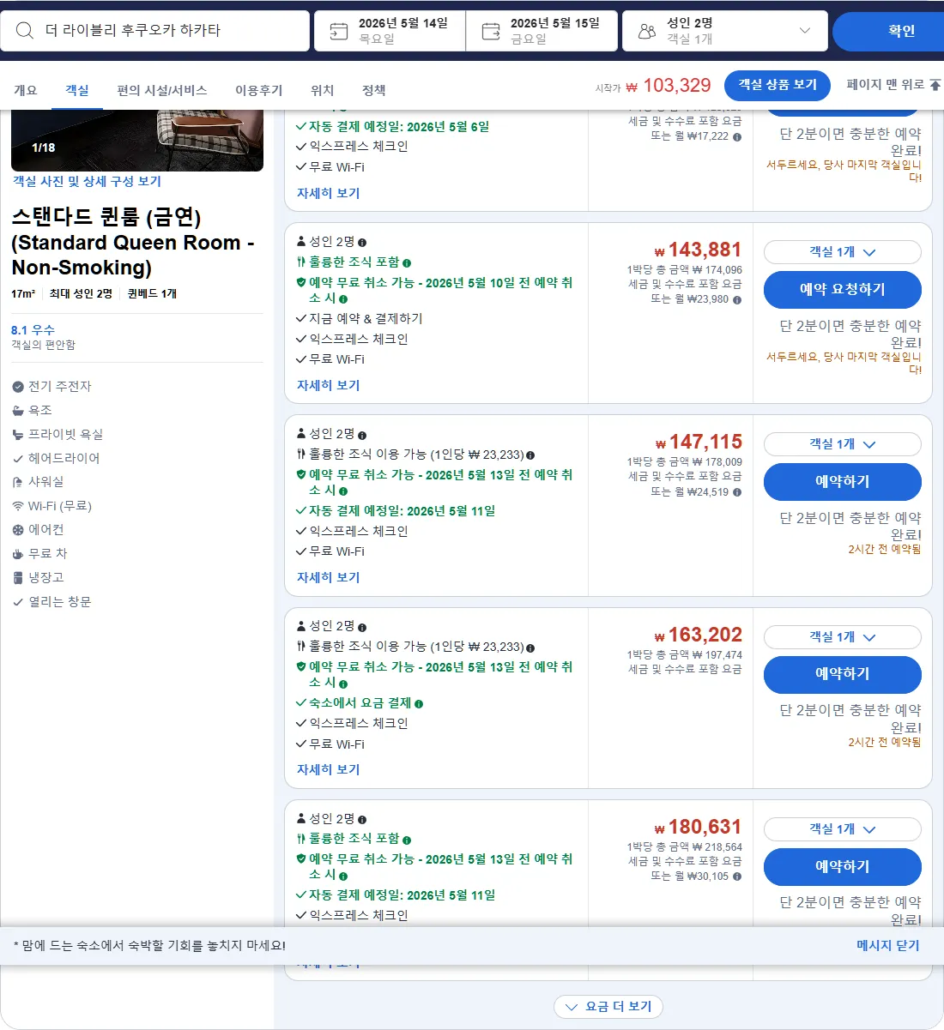
Task: Click the 프라이빗 욕실 amenity icon
Action: point(18,435)
